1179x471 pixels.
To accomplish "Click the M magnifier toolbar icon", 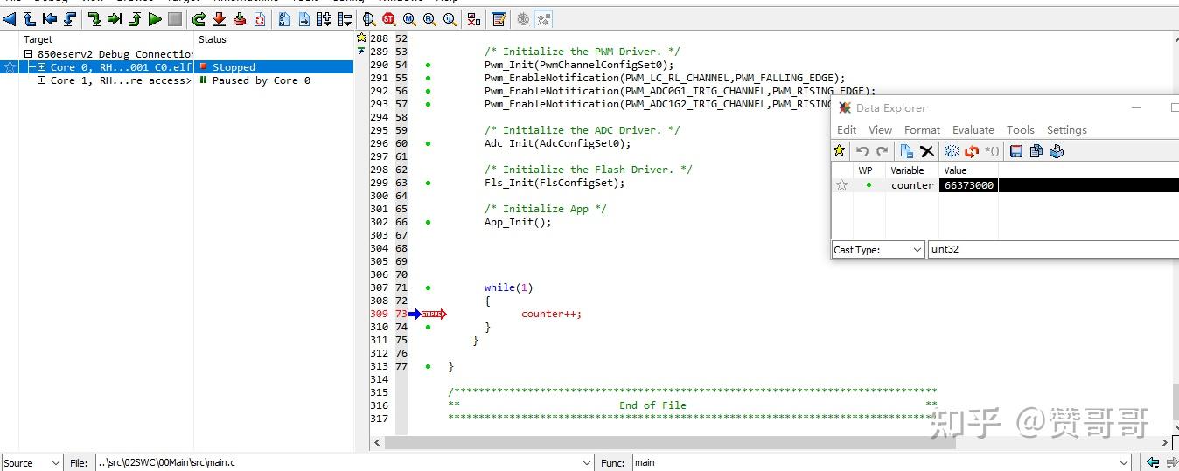I will [x=409, y=19].
